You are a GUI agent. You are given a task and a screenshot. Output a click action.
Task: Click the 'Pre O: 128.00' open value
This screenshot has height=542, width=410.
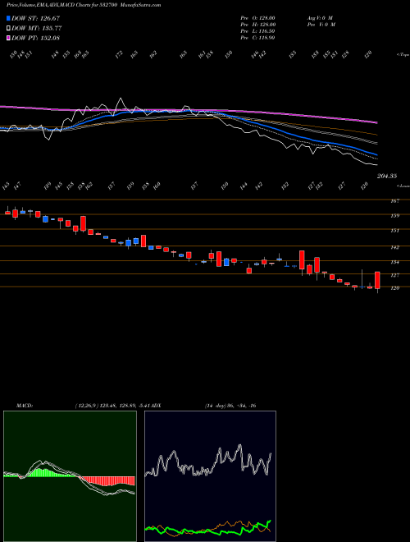pyautogui.click(x=257, y=18)
